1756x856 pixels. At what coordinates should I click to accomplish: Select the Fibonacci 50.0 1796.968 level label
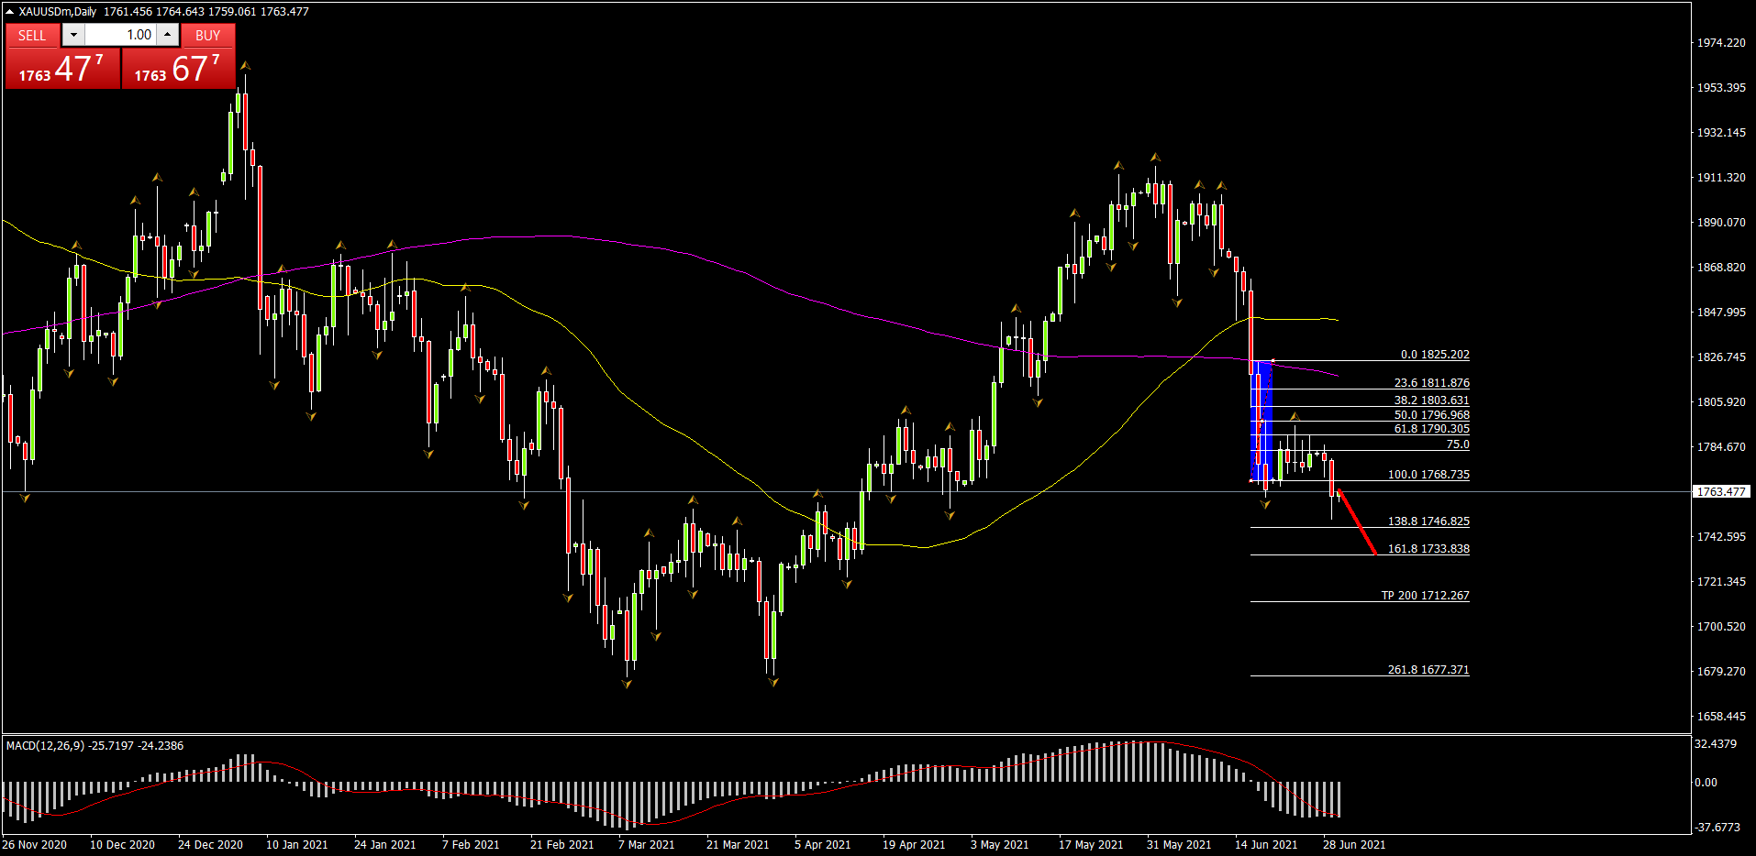click(1431, 415)
